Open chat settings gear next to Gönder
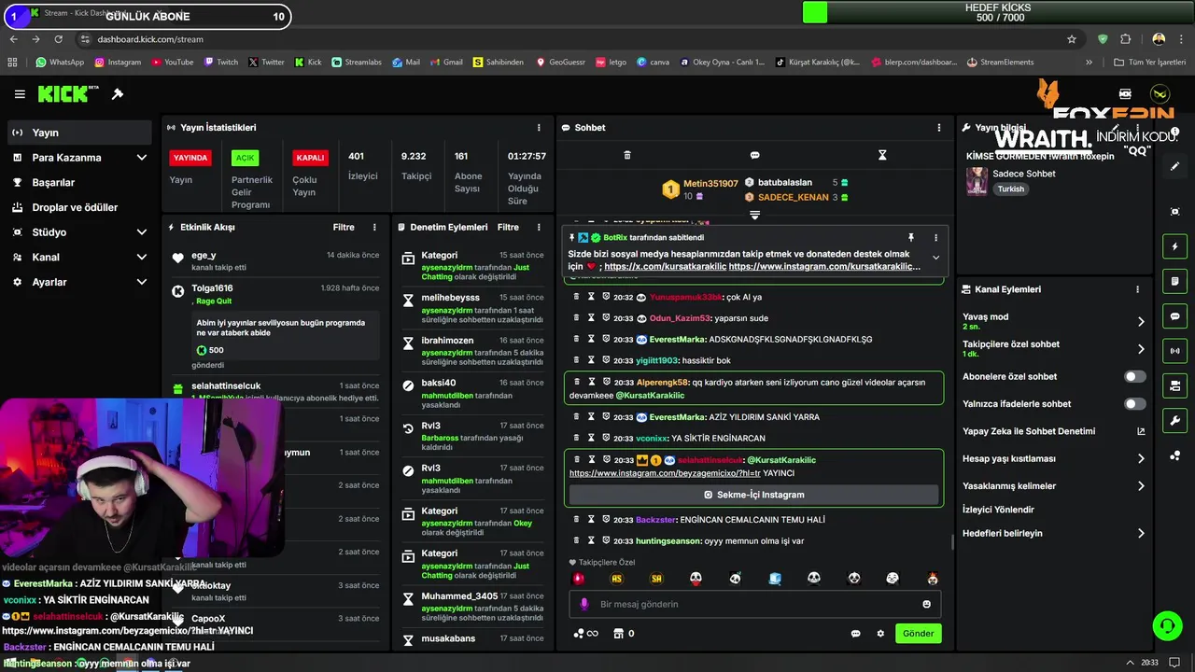The height and width of the screenshot is (672, 1195). coord(880,634)
